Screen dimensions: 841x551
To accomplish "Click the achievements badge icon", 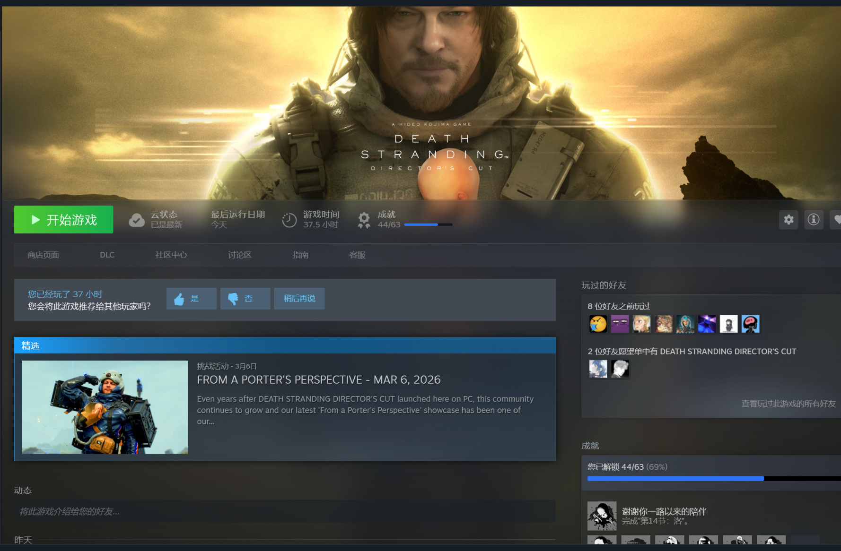I will point(364,220).
